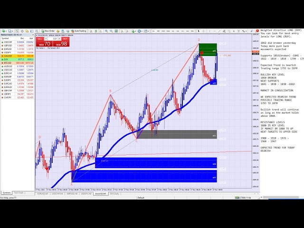Open the profiles dropdown arrow in toolbar

tap(13, 31)
